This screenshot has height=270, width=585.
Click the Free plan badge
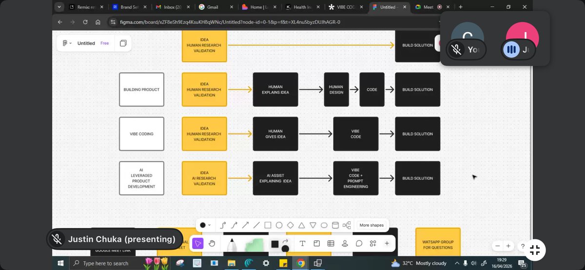[x=105, y=43]
